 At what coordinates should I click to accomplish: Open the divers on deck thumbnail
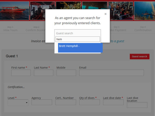[38, 11]
